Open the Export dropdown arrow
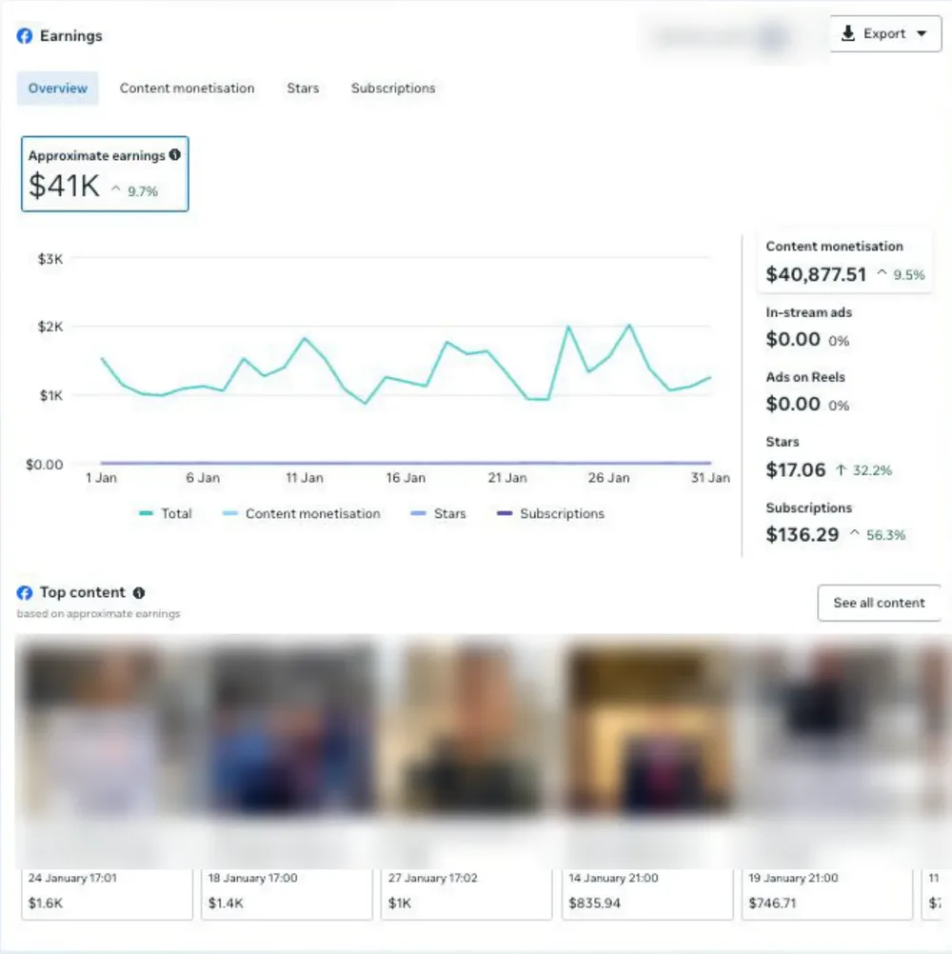 [922, 34]
